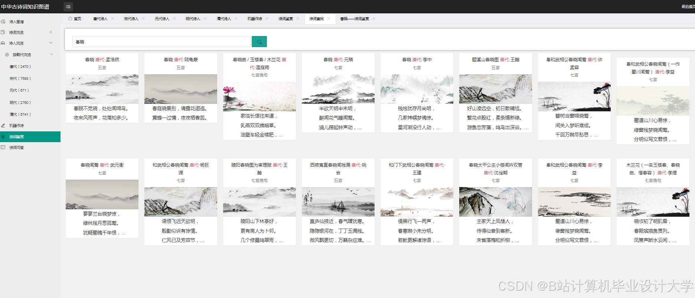Close the active 诗词查找 tab

click(329, 19)
